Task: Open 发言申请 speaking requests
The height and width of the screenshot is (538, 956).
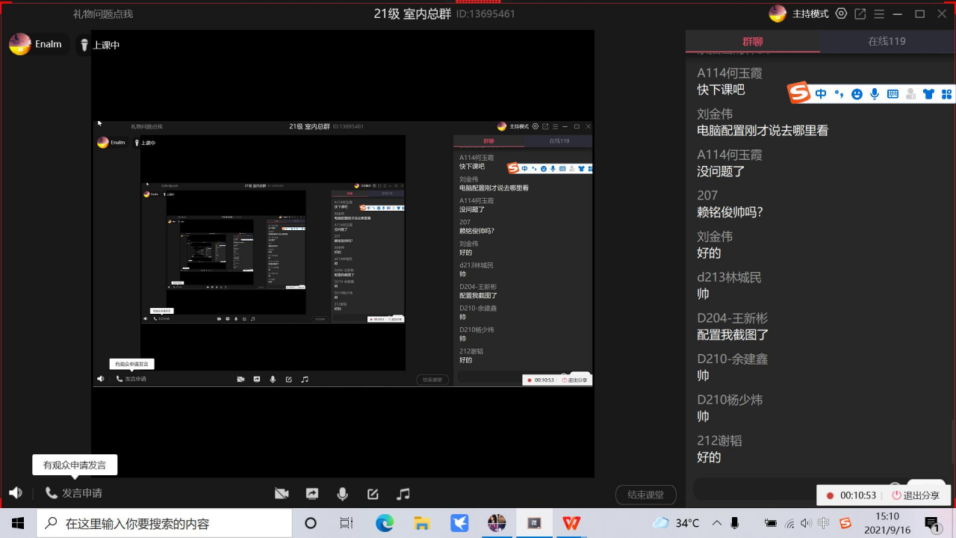Action: 74,493
